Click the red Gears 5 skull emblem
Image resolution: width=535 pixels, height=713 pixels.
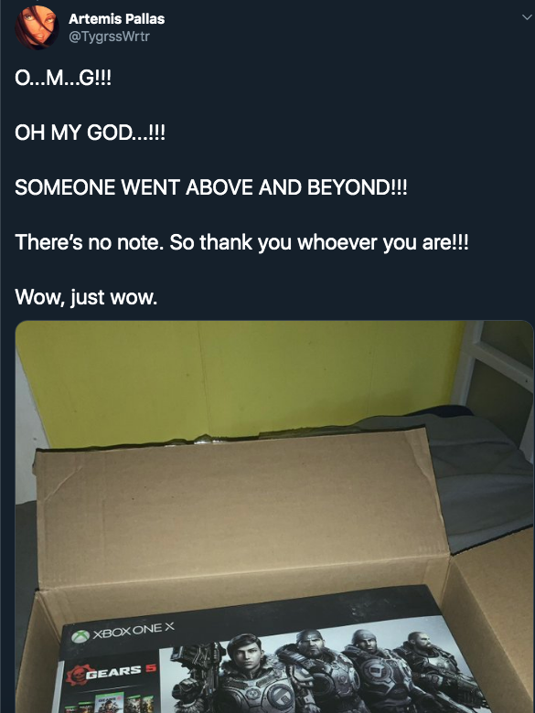click(x=76, y=674)
